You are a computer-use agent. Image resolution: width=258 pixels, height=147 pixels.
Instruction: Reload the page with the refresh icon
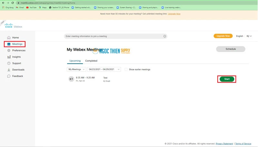click(13, 3)
